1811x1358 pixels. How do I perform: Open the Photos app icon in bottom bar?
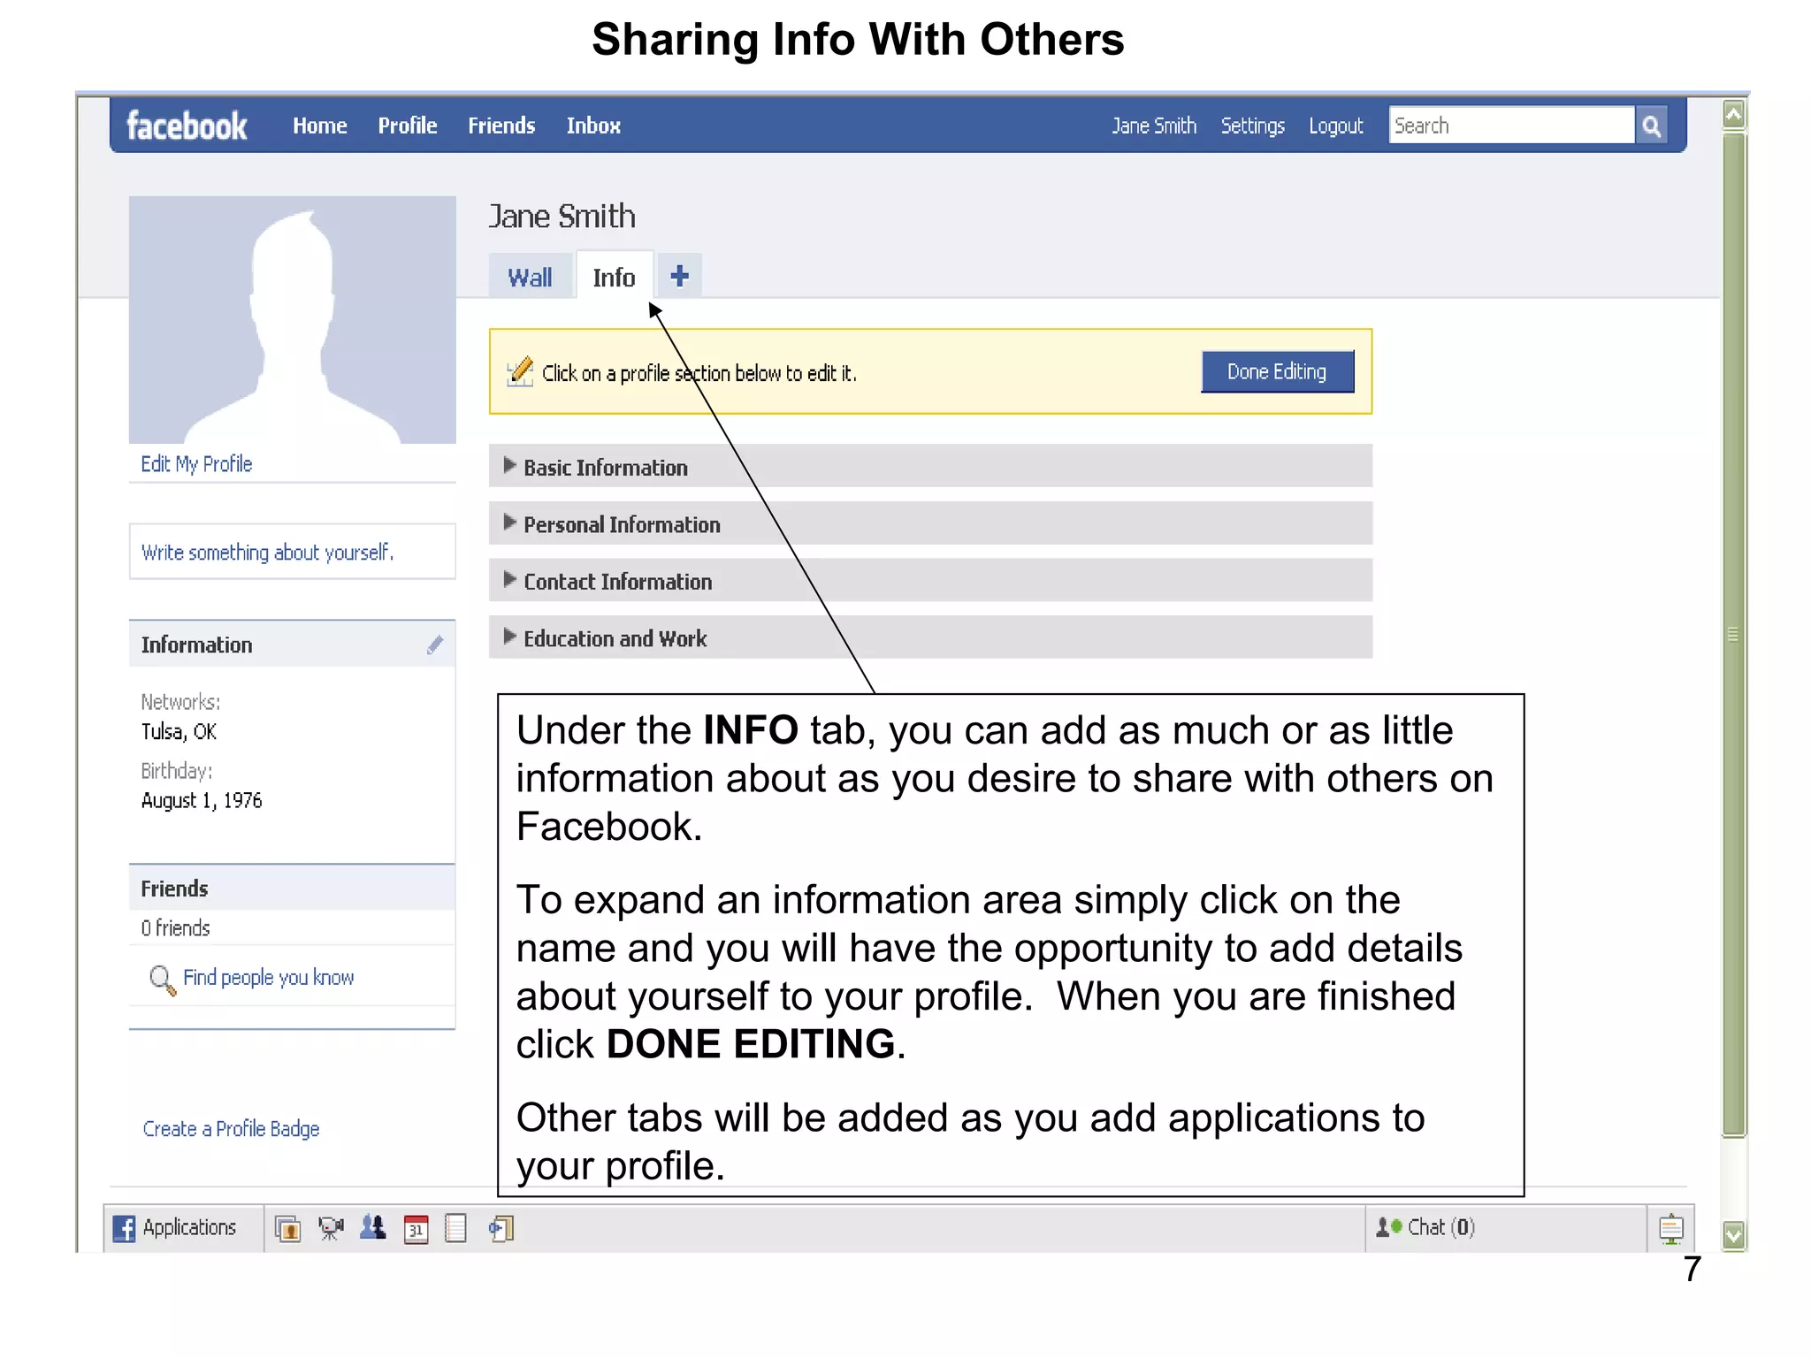(x=287, y=1228)
